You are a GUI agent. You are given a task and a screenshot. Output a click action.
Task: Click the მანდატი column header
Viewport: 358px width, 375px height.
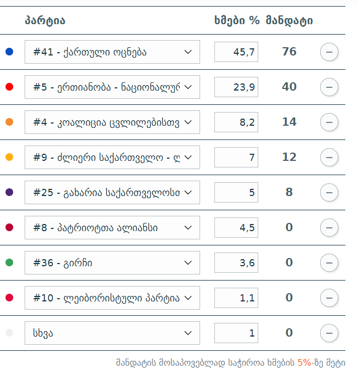(x=289, y=20)
